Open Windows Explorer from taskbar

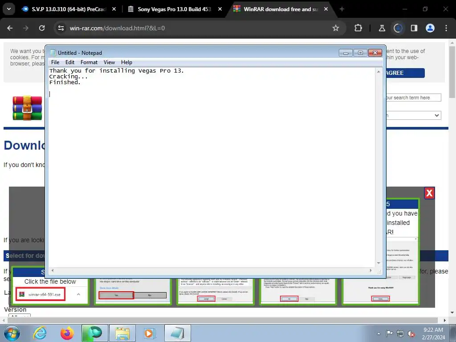pyautogui.click(x=122, y=333)
